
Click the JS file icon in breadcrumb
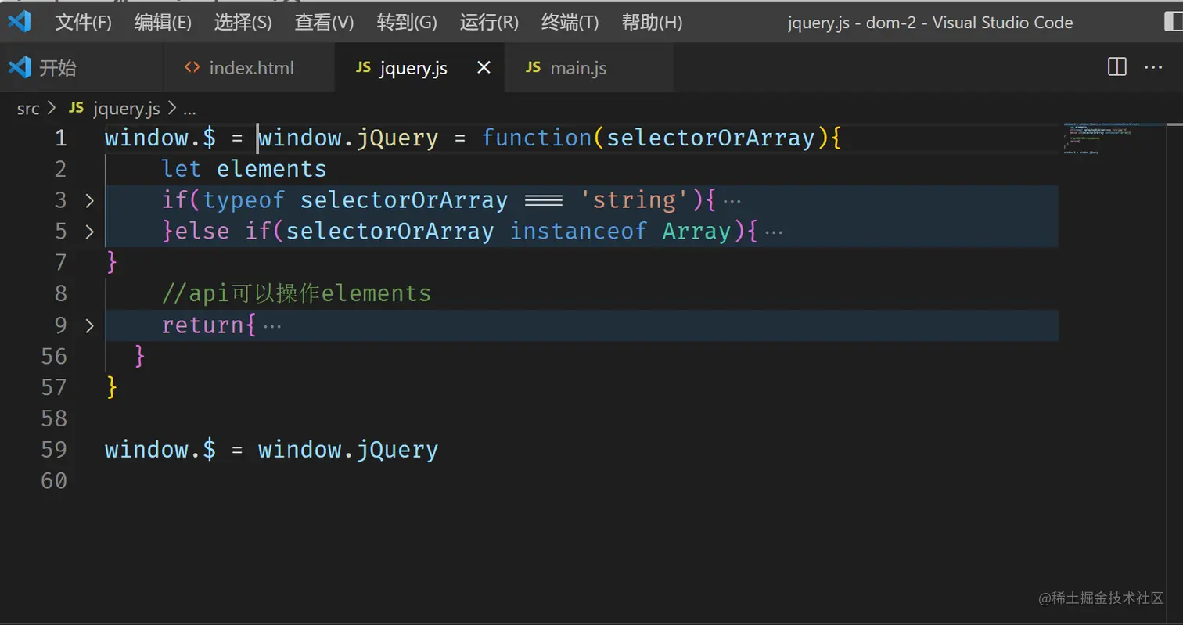coord(76,109)
